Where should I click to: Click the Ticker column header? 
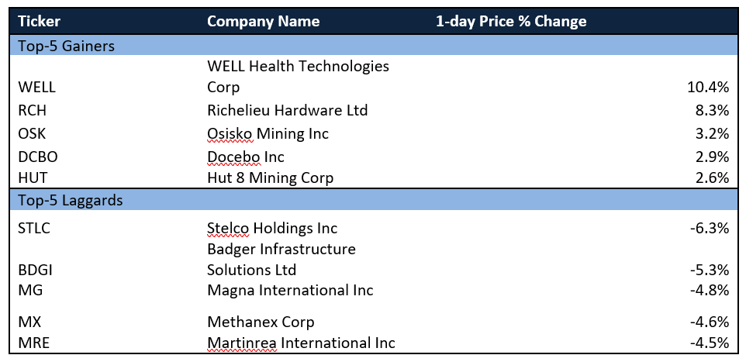(x=39, y=22)
